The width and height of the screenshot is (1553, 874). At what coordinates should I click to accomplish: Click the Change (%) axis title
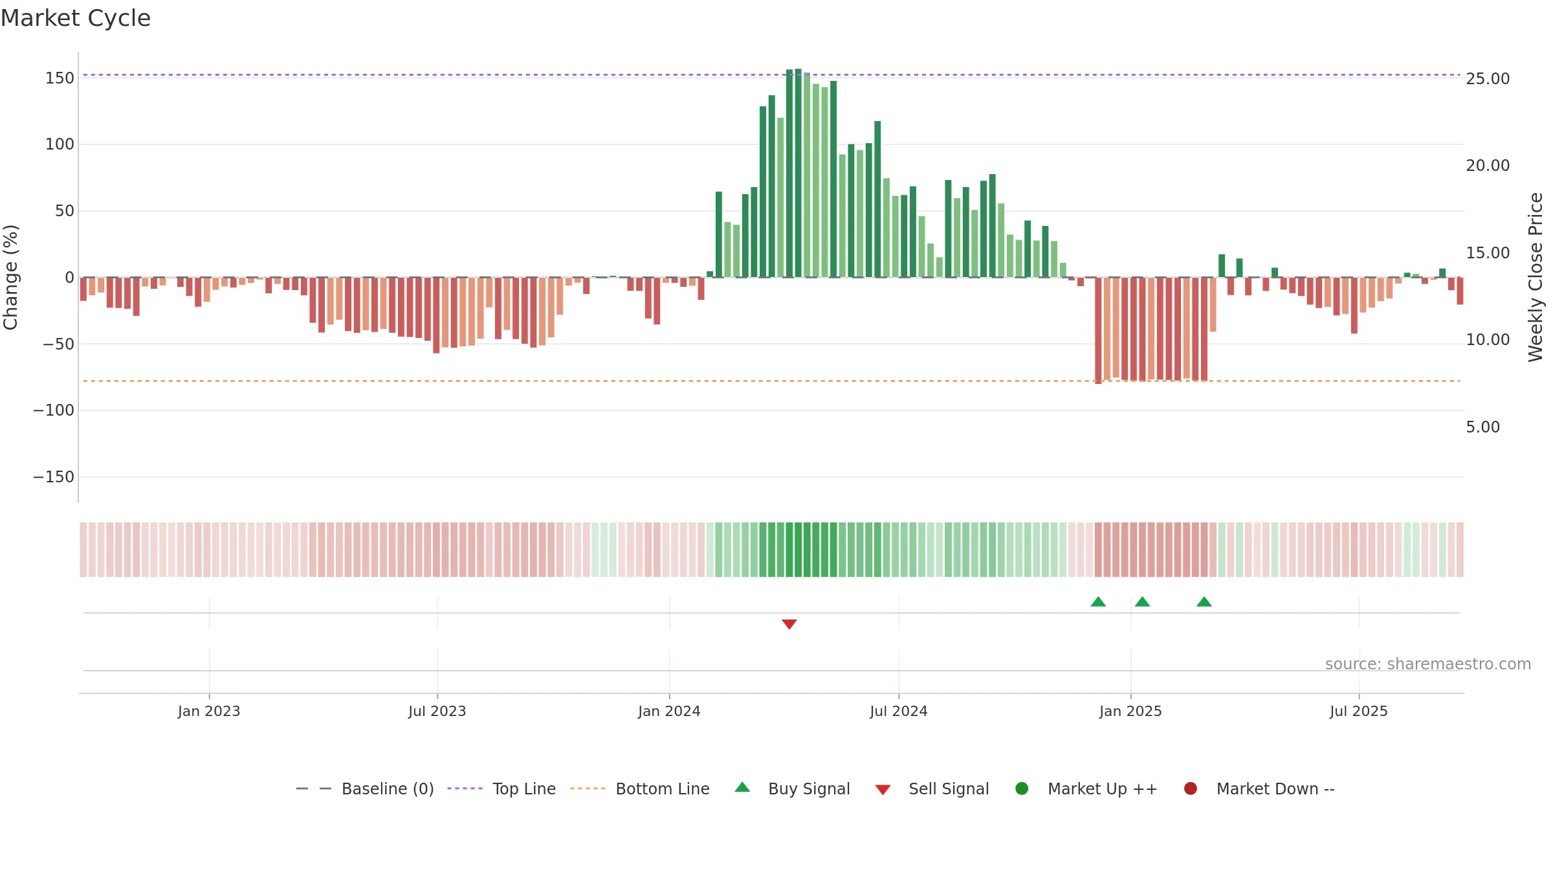[10, 277]
